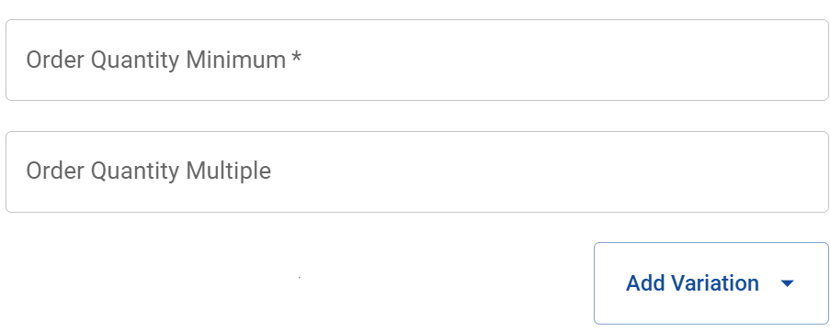Click the Add Variation dropdown arrow icon

click(787, 283)
